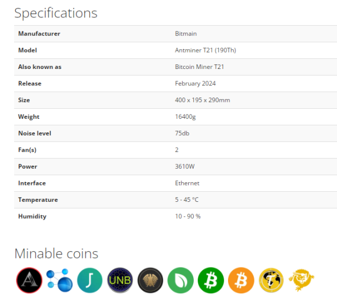
Task: Select the teal 'J' coin icon
Action: 90,280
